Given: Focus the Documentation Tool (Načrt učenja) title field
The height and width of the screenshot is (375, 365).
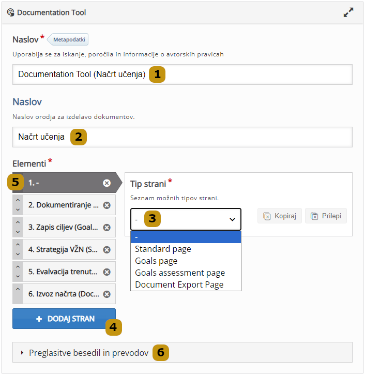Looking at the screenshot, I should (x=182, y=74).
